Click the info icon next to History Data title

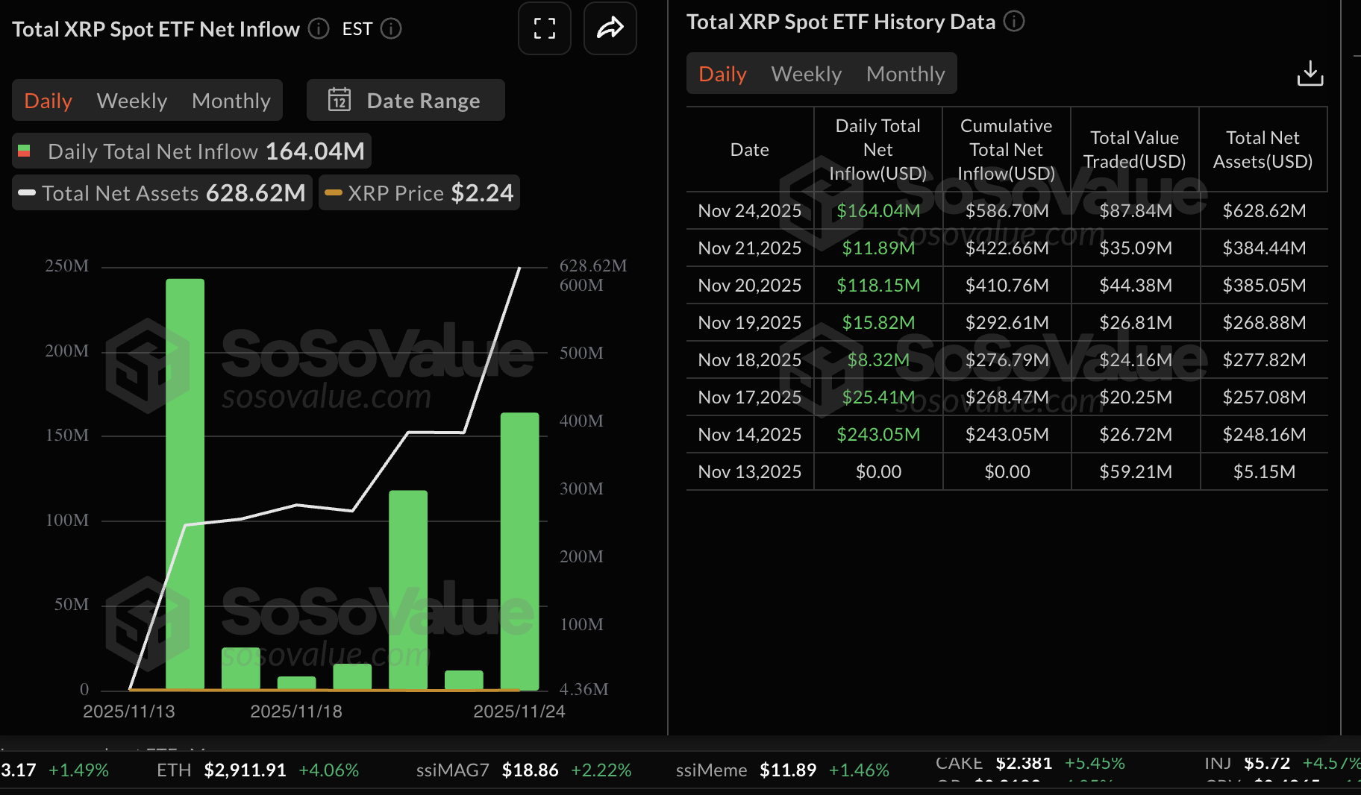(x=1013, y=22)
